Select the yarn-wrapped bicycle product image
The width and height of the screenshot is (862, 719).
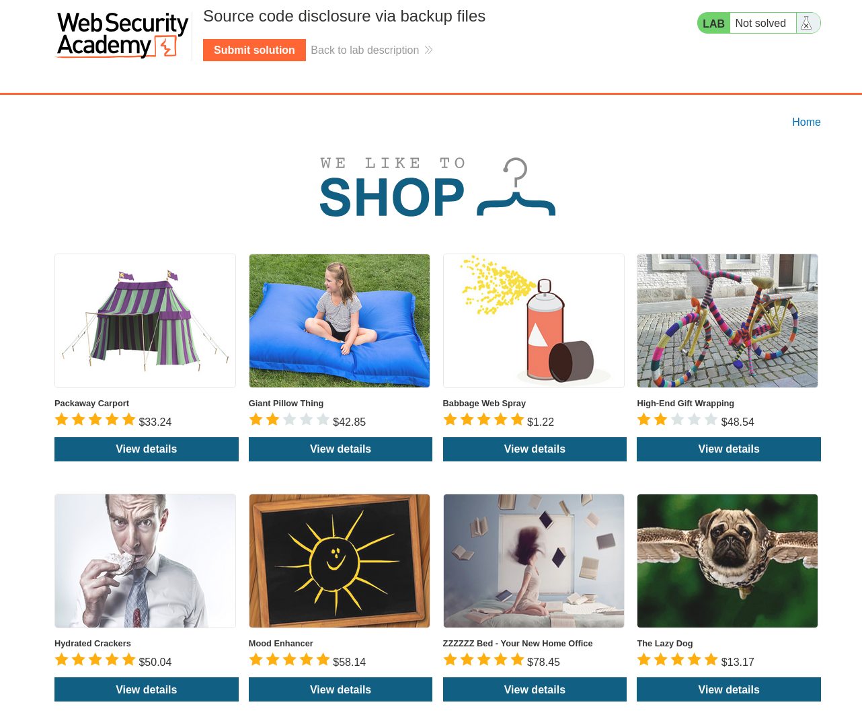pyautogui.click(x=728, y=321)
